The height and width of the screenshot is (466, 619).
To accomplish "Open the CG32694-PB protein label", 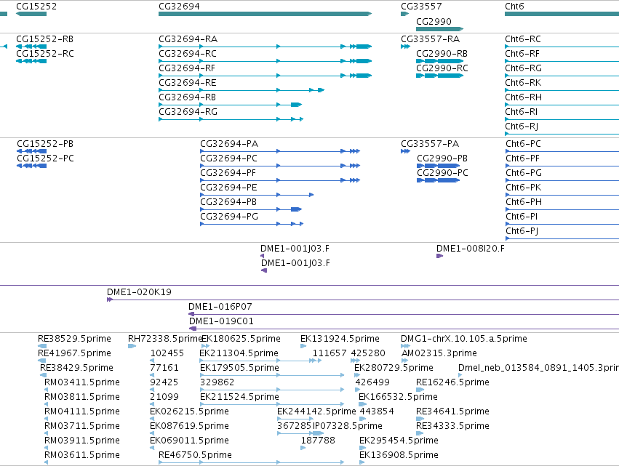I will (228, 202).
